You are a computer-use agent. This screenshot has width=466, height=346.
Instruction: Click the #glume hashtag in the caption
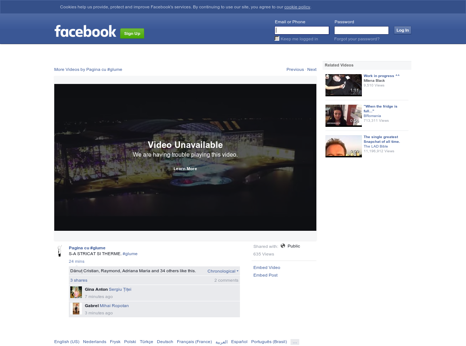130,254
